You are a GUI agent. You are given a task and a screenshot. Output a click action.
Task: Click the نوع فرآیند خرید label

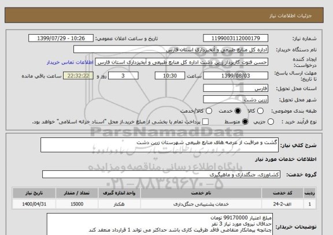tap(299, 122)
